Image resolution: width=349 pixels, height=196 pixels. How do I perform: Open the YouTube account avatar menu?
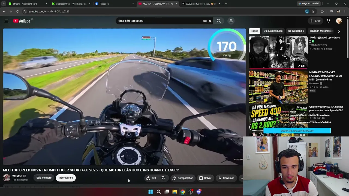coord(339,21)
